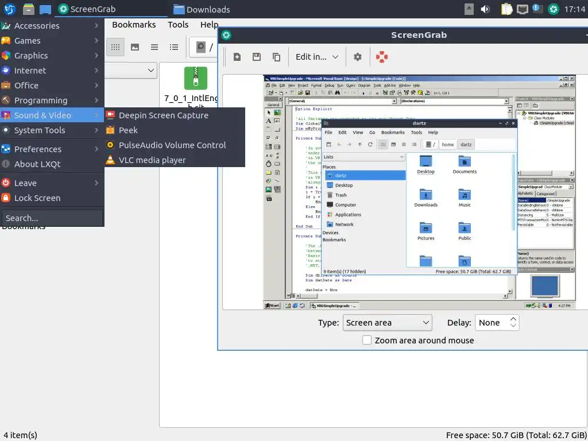Click the network tray icon
This screenshot has width=588, height=441.
point(523,9)
